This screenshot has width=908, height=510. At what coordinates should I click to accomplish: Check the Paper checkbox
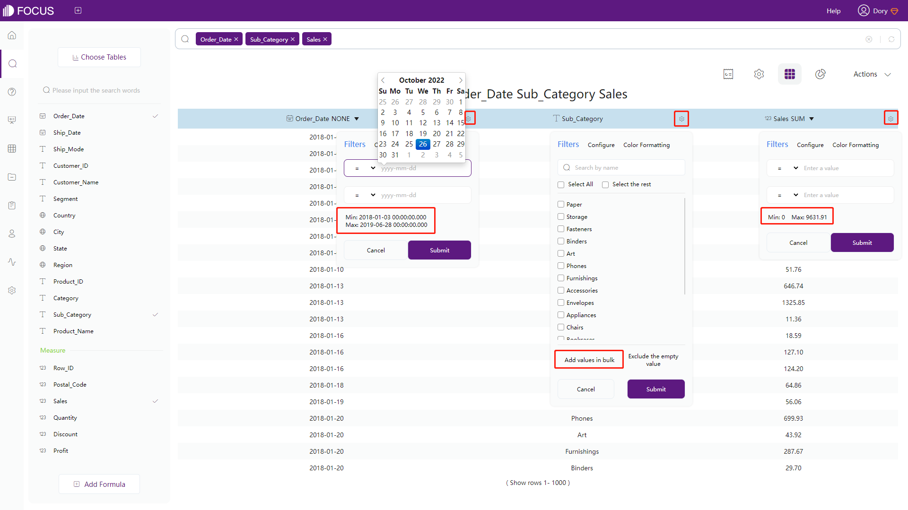(561, 204)
